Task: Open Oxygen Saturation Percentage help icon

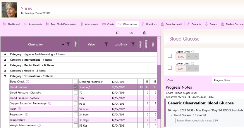Action: [50, 103]
